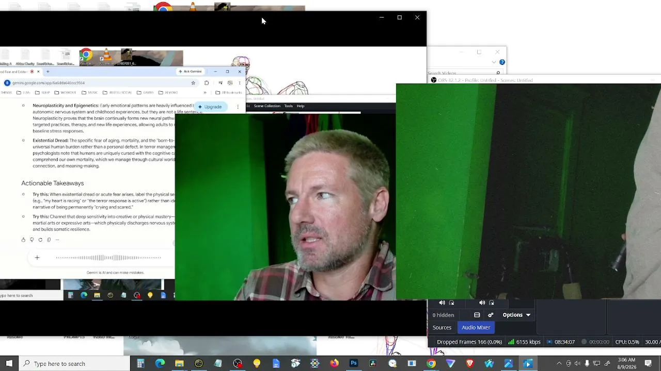The image size is (661, 371).
Task: Open Microsoft Edge from the main Windows taskbar
Action: coord(160,363)
